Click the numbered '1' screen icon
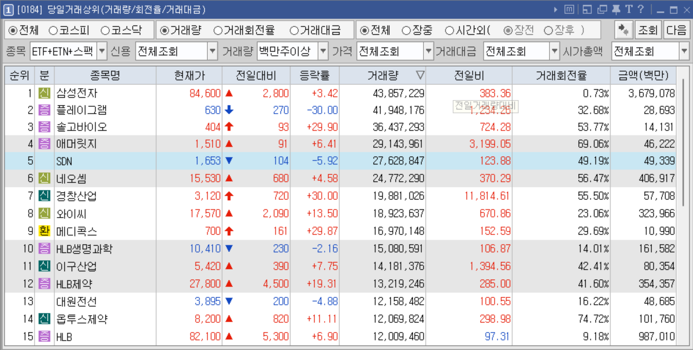This screenshot has height=350, width=693. click(9, 9)
